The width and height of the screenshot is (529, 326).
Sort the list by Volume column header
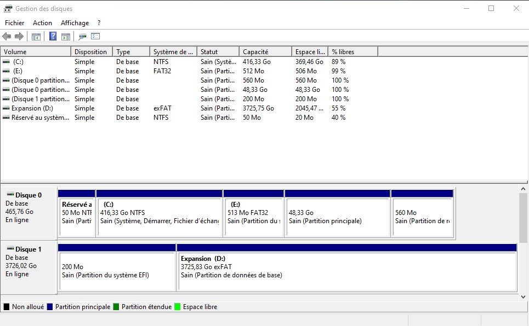click(x=36, y=52)
